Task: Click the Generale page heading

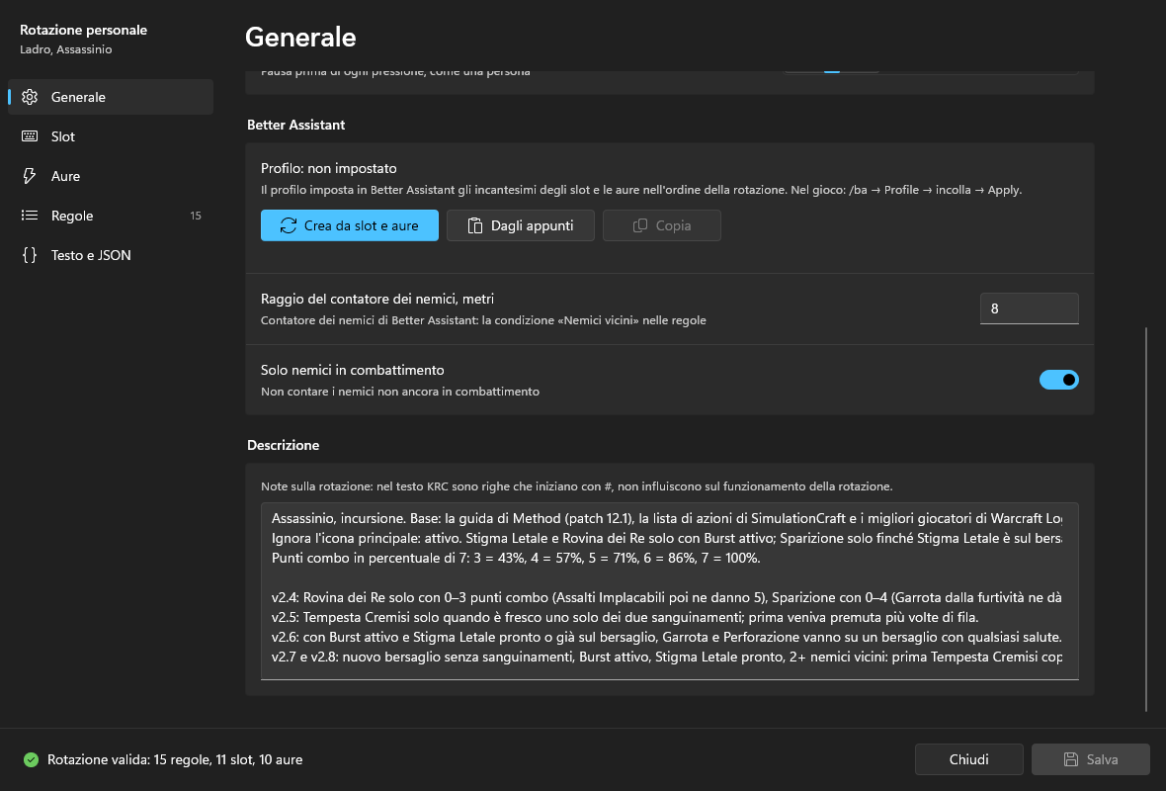Action: 300,38
